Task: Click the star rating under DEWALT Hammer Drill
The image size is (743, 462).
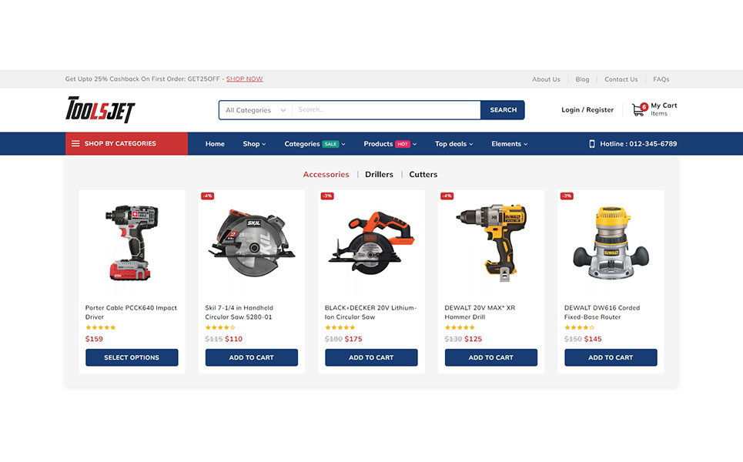Action: click(460, 327)
